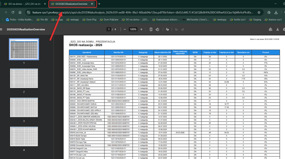Open the webapp bookmark
The width and height of the screenshot is (285, 159).
(x=73, y=20)
